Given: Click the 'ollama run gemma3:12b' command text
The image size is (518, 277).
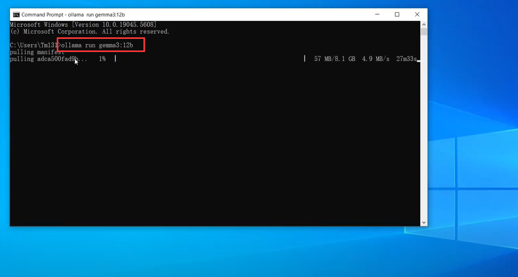Looking at the screenshot, I should pos(97,45).
